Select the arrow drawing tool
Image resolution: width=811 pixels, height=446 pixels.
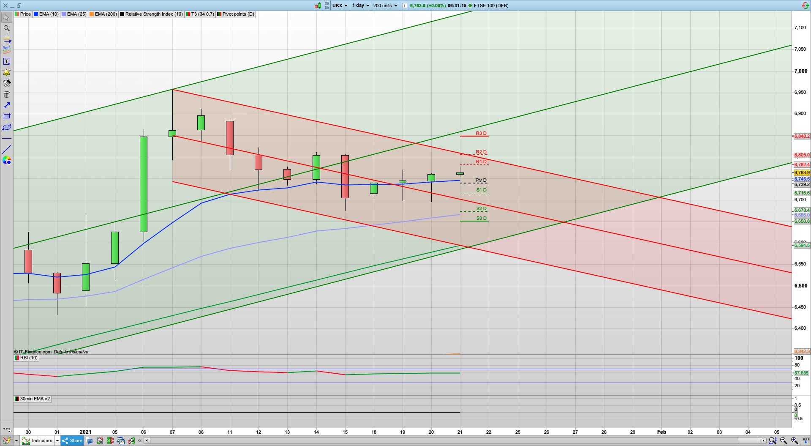[7, 105]
